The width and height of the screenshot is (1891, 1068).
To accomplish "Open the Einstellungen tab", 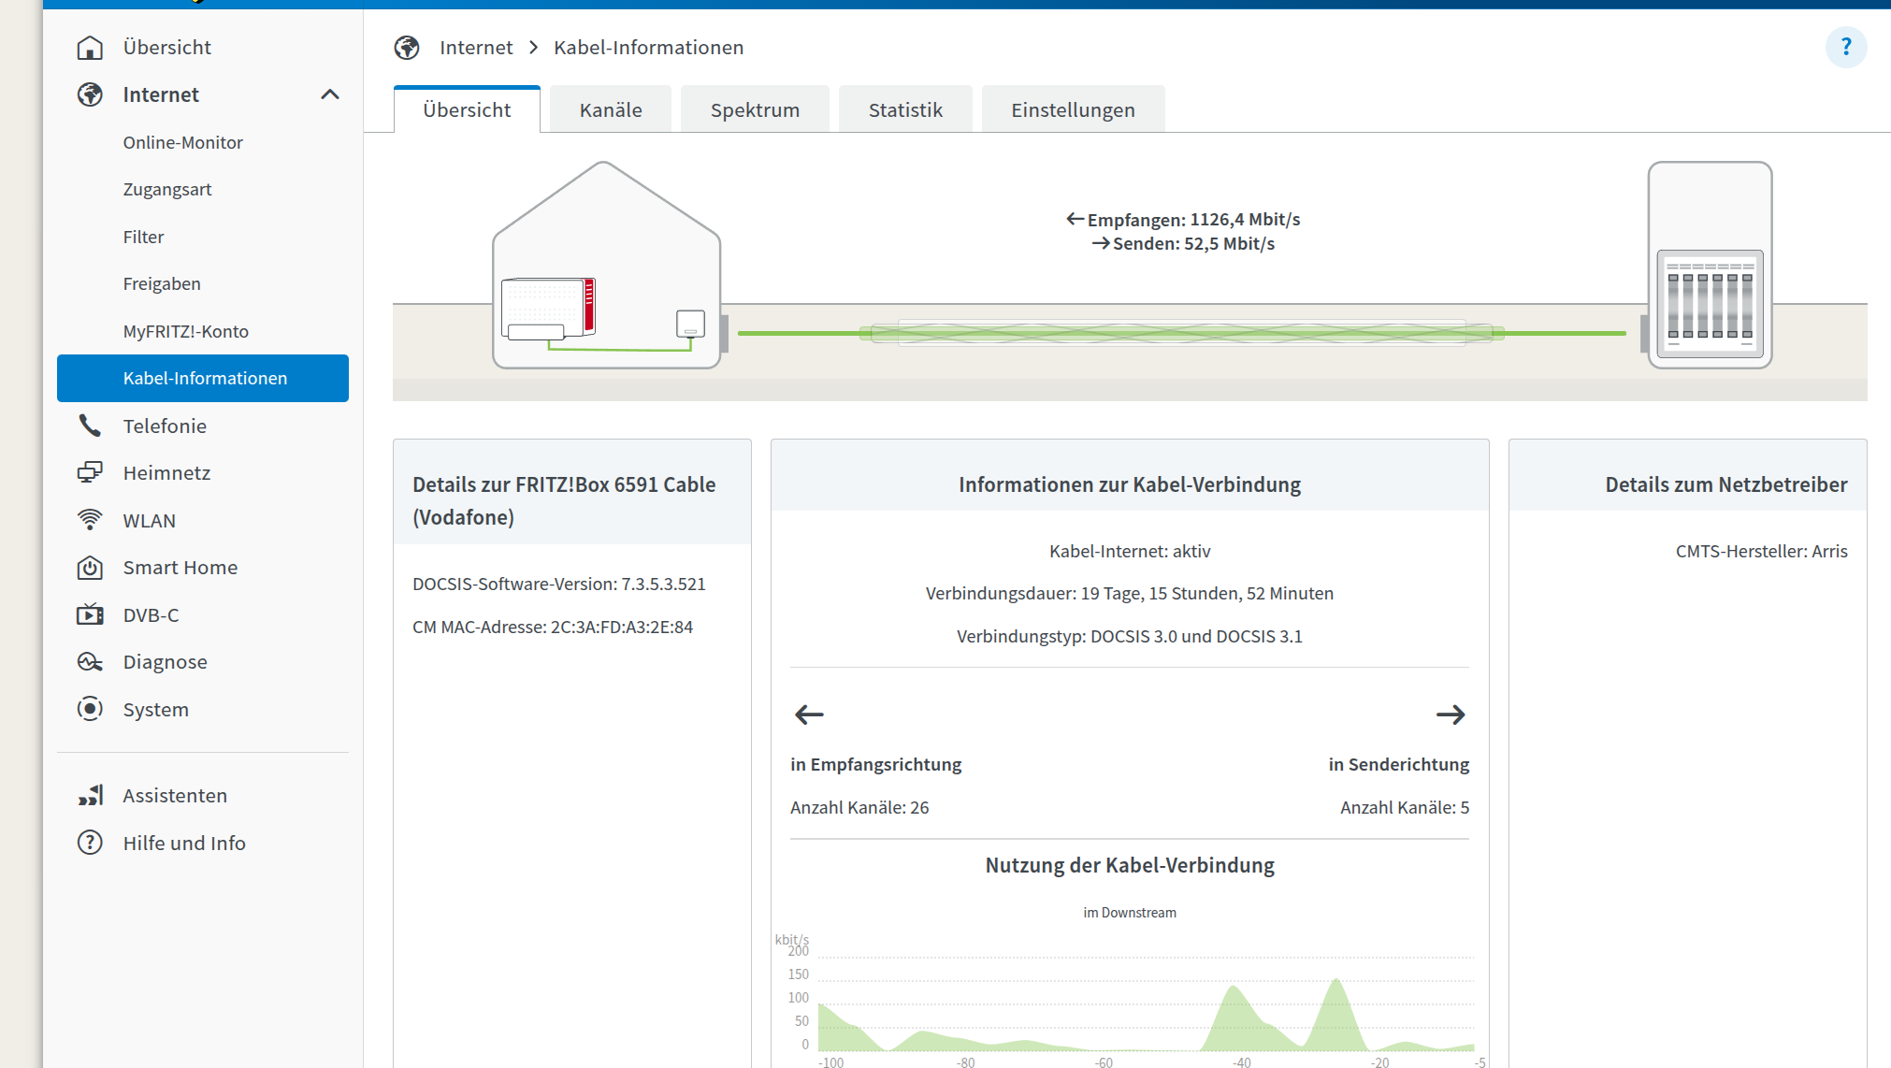I will 1073,110.
